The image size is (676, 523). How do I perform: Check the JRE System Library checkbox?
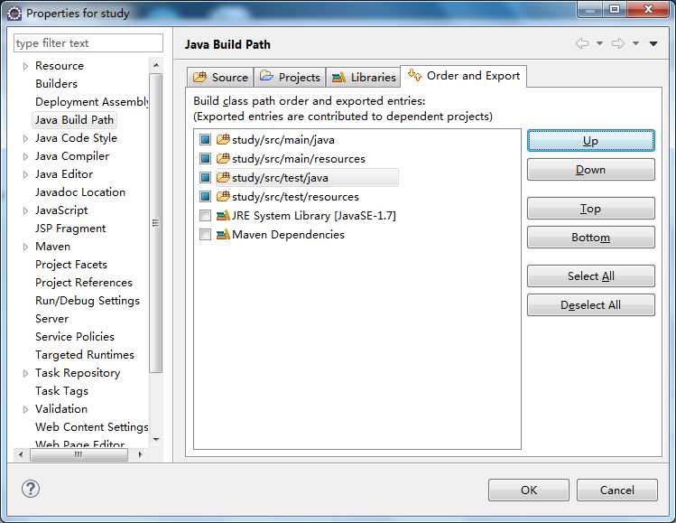coord(205,215)
